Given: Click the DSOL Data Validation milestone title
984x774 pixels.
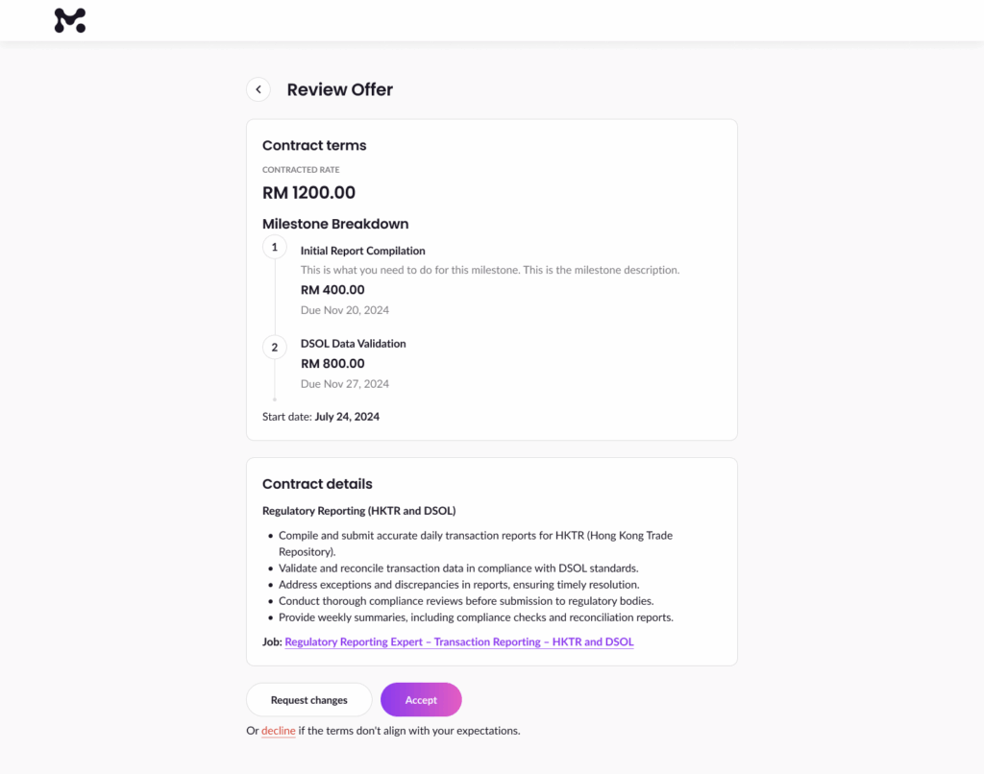Looking at the screenshot, I should 353,344.
